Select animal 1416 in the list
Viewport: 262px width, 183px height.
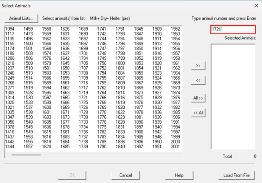click(10, 132)
